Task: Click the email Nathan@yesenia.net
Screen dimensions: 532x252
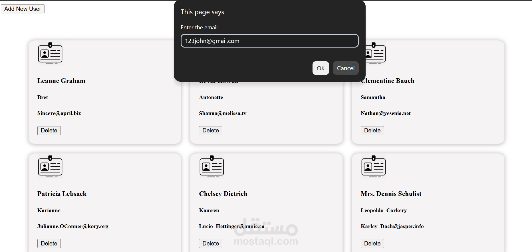Action: point(386,113)
